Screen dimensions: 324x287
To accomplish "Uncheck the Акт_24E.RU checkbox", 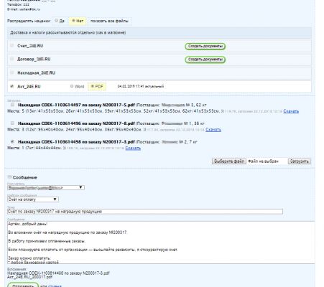I will pyautogui.click(x=12, y=86).
